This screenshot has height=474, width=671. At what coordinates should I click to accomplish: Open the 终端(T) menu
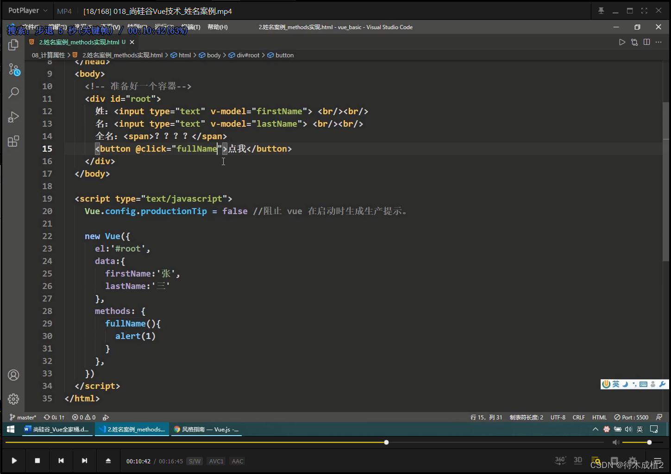[191, 27]
